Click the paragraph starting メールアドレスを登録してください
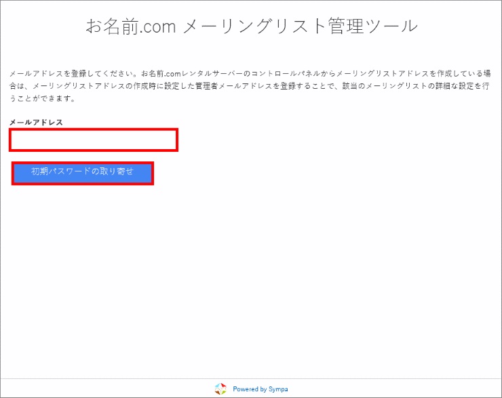 (x=250, y=85)
